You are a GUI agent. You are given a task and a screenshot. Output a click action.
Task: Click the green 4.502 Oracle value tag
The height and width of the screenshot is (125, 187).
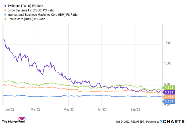point(169,87)
